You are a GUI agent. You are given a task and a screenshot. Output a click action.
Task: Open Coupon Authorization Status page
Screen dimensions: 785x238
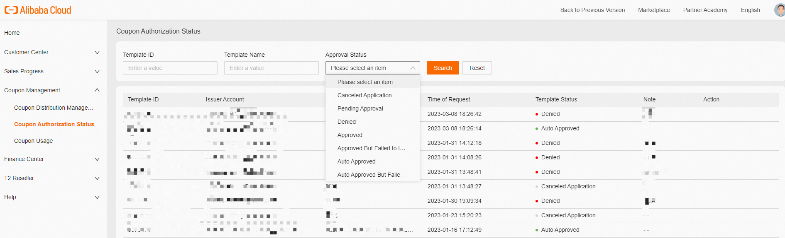pyautogui.click(x=54, y=124)
